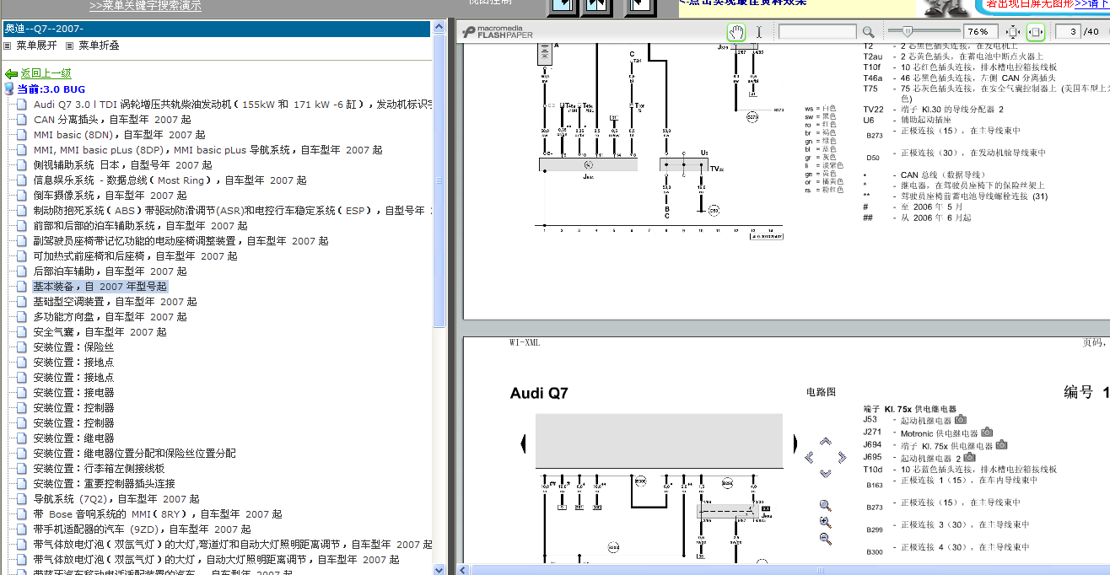Viewport: 1110px width, 575px height.
Task: Click the Macromedia FlashPaper logo
Action: [x=498, y=32]
